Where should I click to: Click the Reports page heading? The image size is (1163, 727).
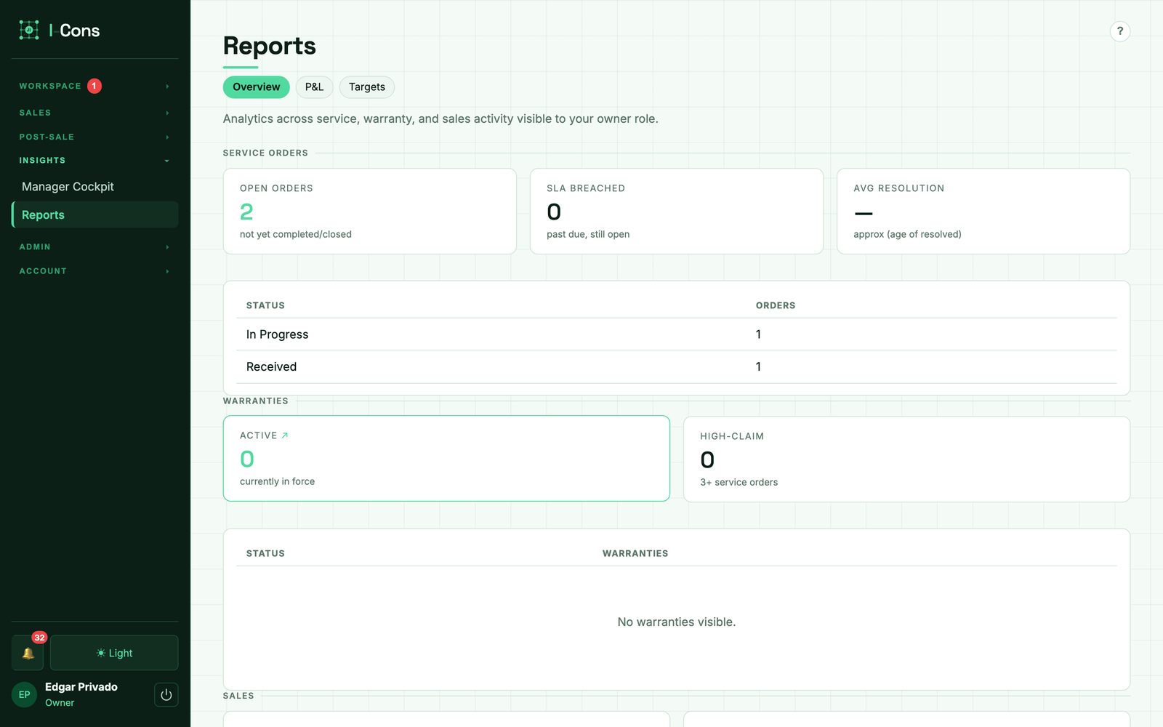coord(269,46)
